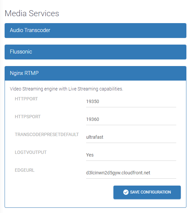Focus the HTTPSPORT field showing 19360
The height and width of the screenshot is (213, 191).
coord(131,120)
